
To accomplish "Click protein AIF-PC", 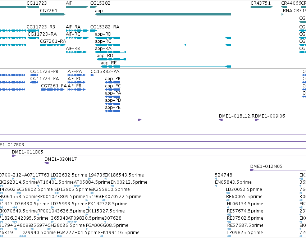I will pyautogui.click(x=77, y=82).
